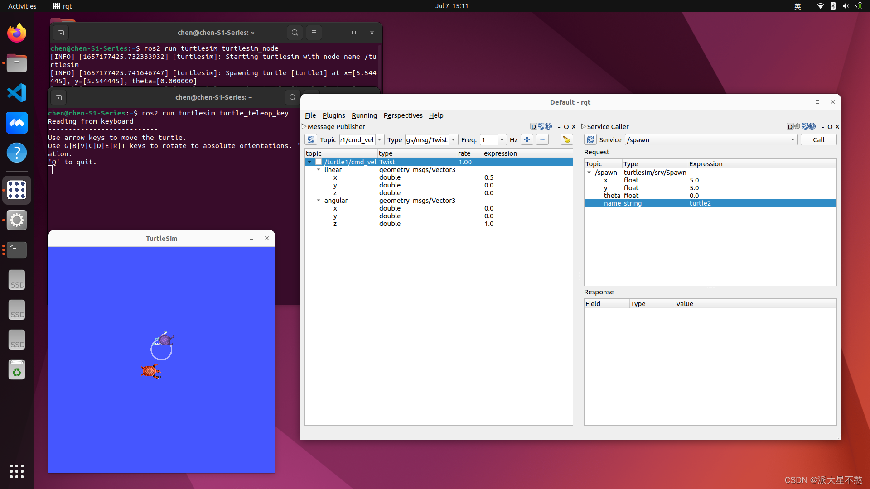Collapse the linear Vector3 tree node

point(319,170)
